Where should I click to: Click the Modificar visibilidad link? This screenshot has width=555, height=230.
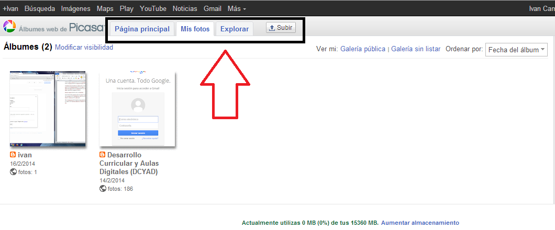(x=84, y=47)
